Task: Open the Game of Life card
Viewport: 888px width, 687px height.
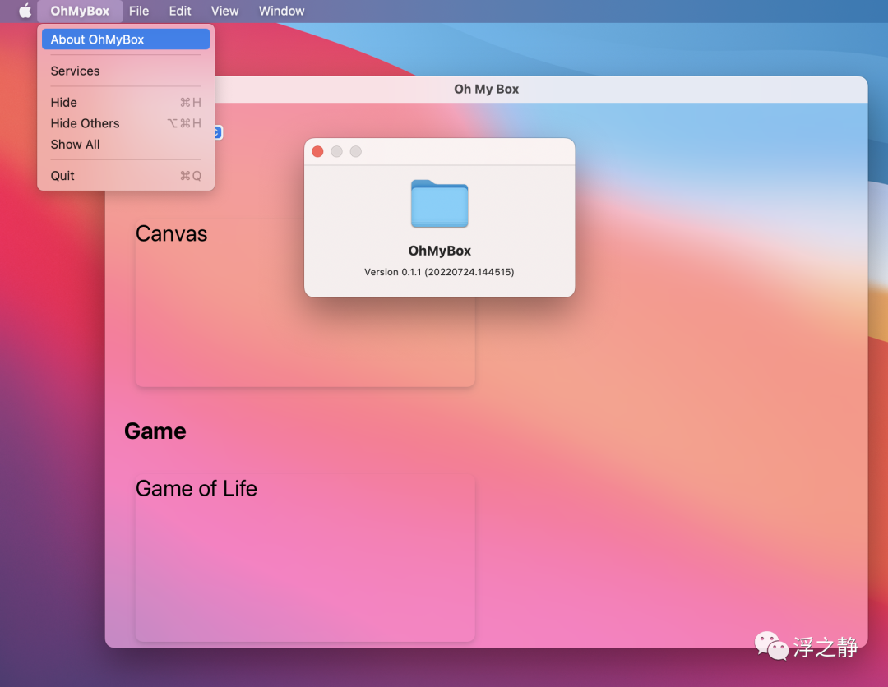Action: tap(305, 558)
